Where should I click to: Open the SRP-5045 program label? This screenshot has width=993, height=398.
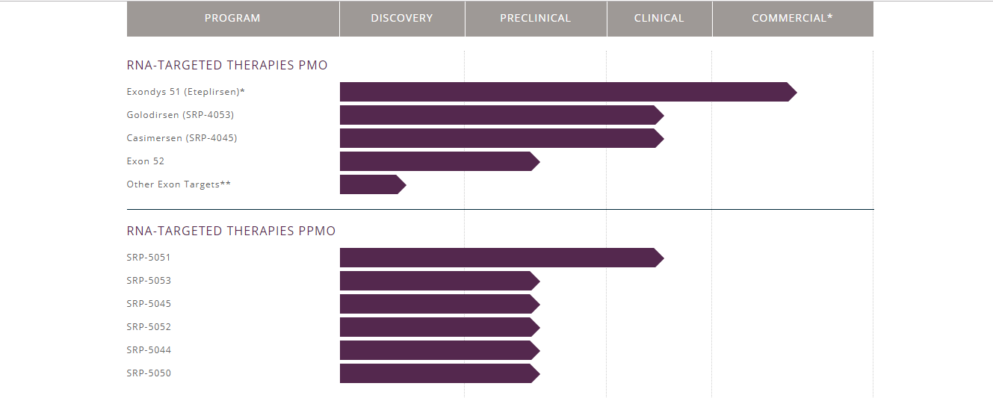[x=149, y=304]
